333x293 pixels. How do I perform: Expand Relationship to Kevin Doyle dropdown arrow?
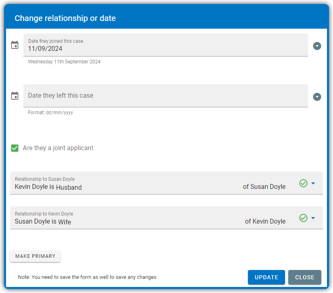pyautogui.click(x=313, y=218)
